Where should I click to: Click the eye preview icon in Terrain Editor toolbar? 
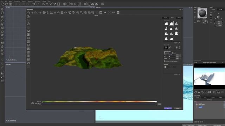coord(44,13)
